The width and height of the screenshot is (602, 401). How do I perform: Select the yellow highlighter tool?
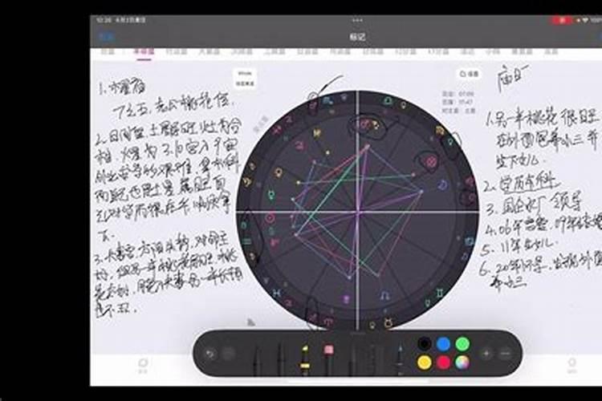pos(304,359)
